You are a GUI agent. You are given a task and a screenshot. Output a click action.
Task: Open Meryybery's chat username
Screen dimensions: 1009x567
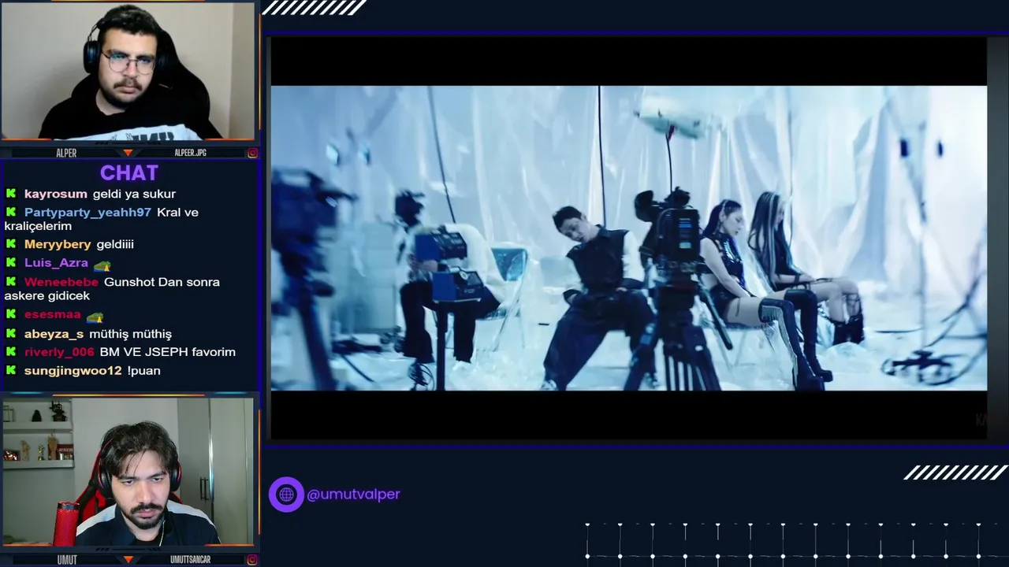coord(58,244)
